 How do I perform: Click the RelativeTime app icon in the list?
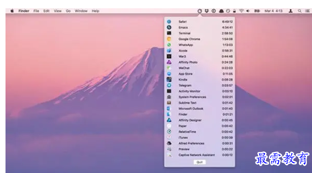tap(169, 131)
